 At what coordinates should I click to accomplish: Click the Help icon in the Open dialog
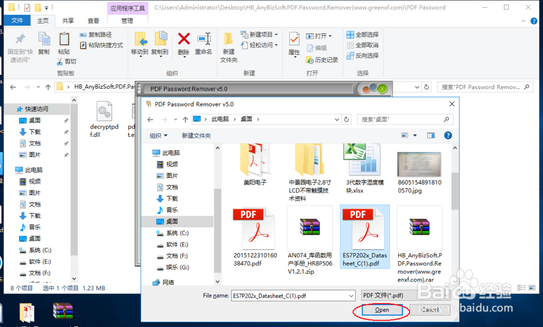[448, 135]
